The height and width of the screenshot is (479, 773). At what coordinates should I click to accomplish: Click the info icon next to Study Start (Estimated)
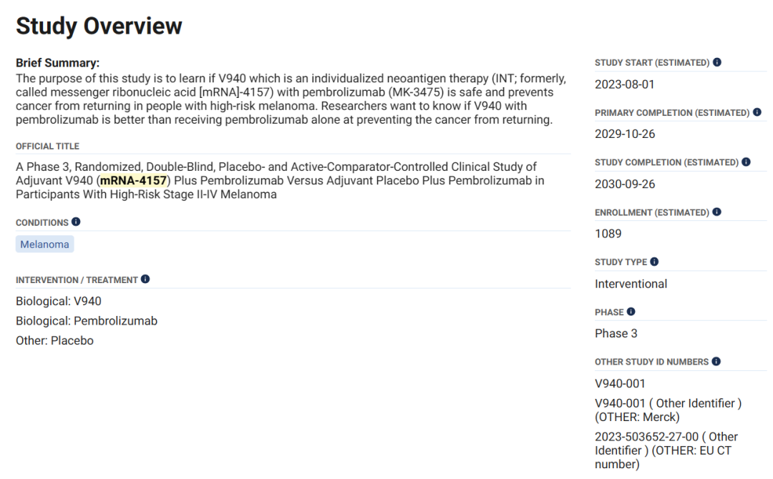pyautogui.click(x=717, y=63)
